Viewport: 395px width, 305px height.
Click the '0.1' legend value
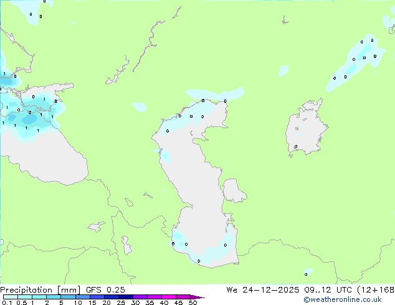click(7, 303)
